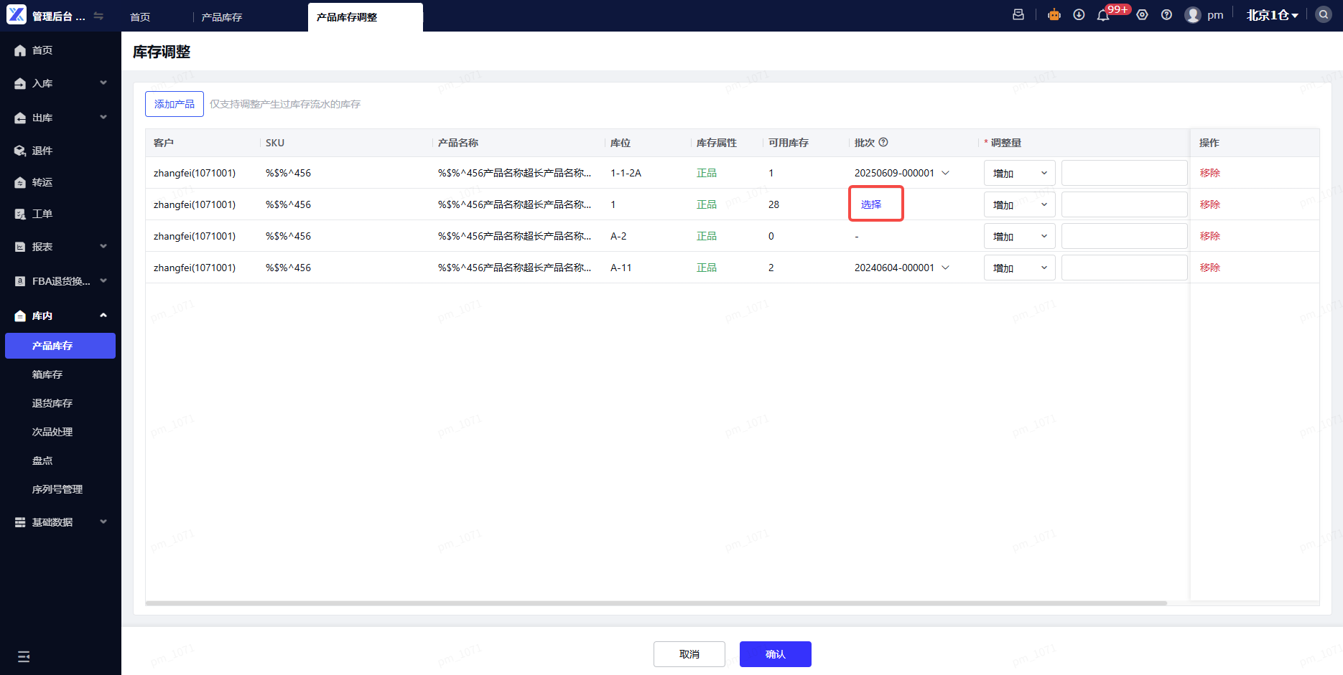Click the 确认 button

775,654
